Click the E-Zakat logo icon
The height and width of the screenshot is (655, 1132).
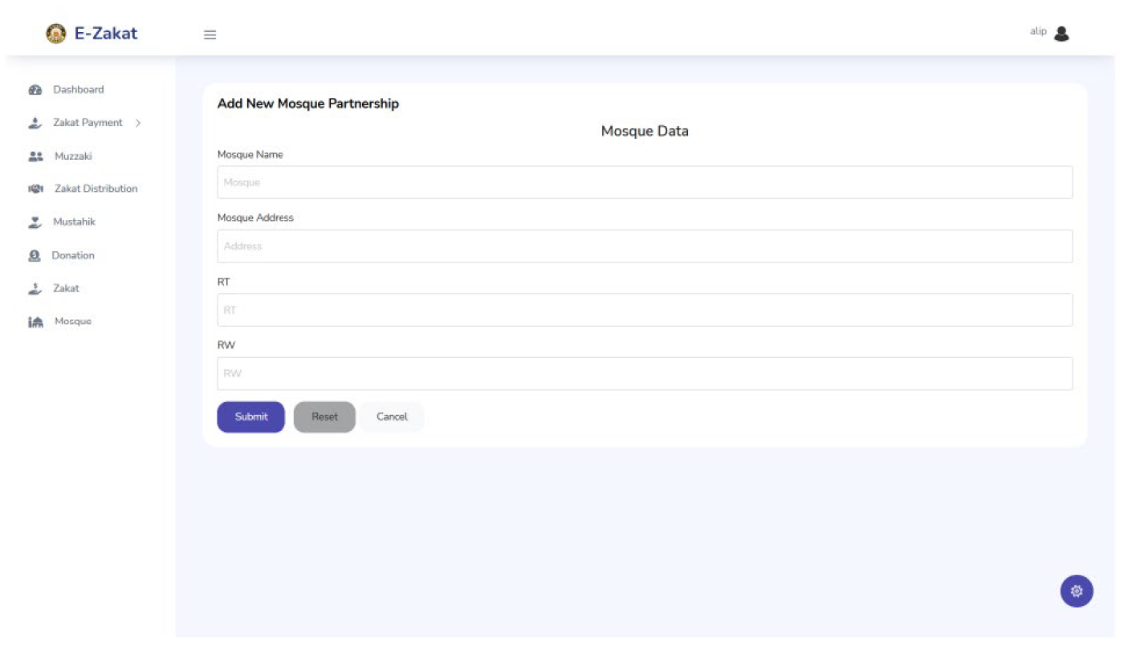point(55,32)
